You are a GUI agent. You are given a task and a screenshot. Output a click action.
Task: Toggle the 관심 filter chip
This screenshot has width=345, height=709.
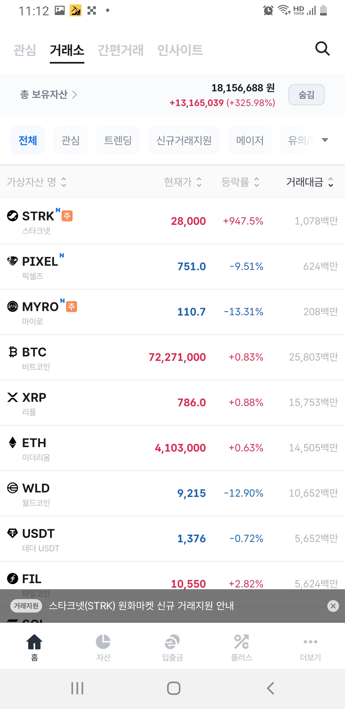point(70,140)
